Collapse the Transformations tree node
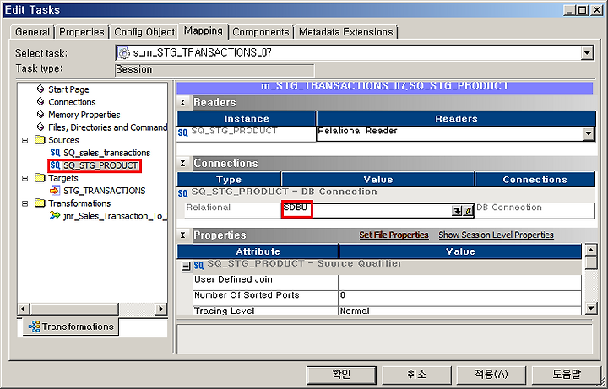This screenshot has width=608, height=389. 25,203
